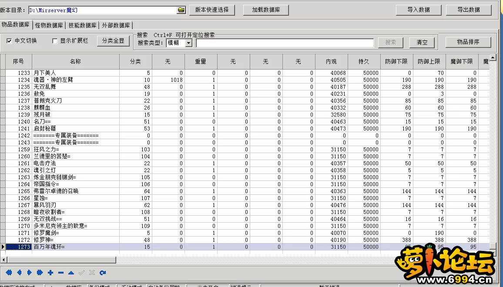
Task: Enable 显示扩展栏 checkbox
Action: pos(55,41)
